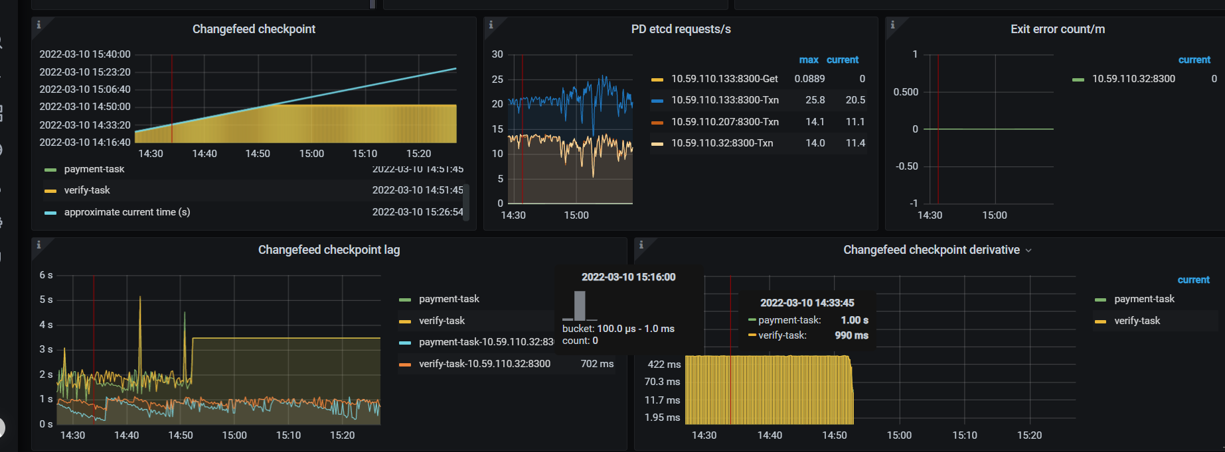Click the Changefeed checkpoint legend scrollbar

click(x=466, y=201)
